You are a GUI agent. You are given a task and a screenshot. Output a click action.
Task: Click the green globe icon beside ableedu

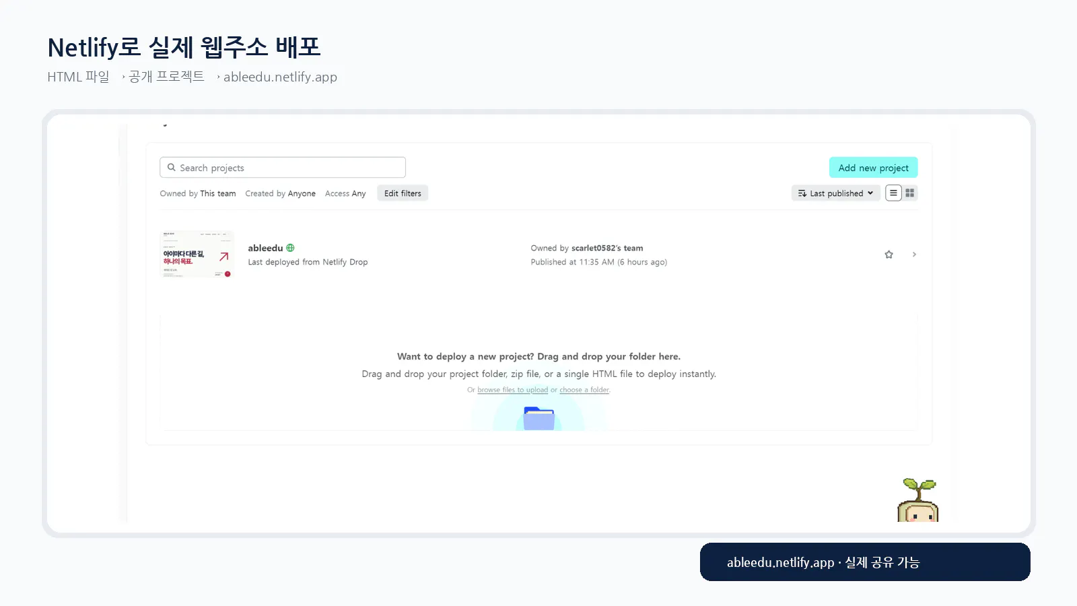click(x=290, y=248)
